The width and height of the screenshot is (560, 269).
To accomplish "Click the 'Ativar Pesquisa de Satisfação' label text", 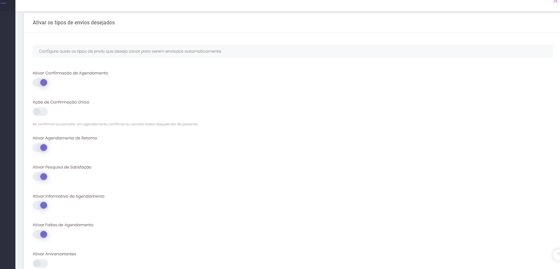I will click(x=62, y=167).
